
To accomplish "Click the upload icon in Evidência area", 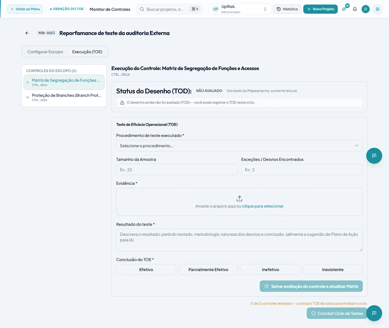I will (x=239, y=198).
